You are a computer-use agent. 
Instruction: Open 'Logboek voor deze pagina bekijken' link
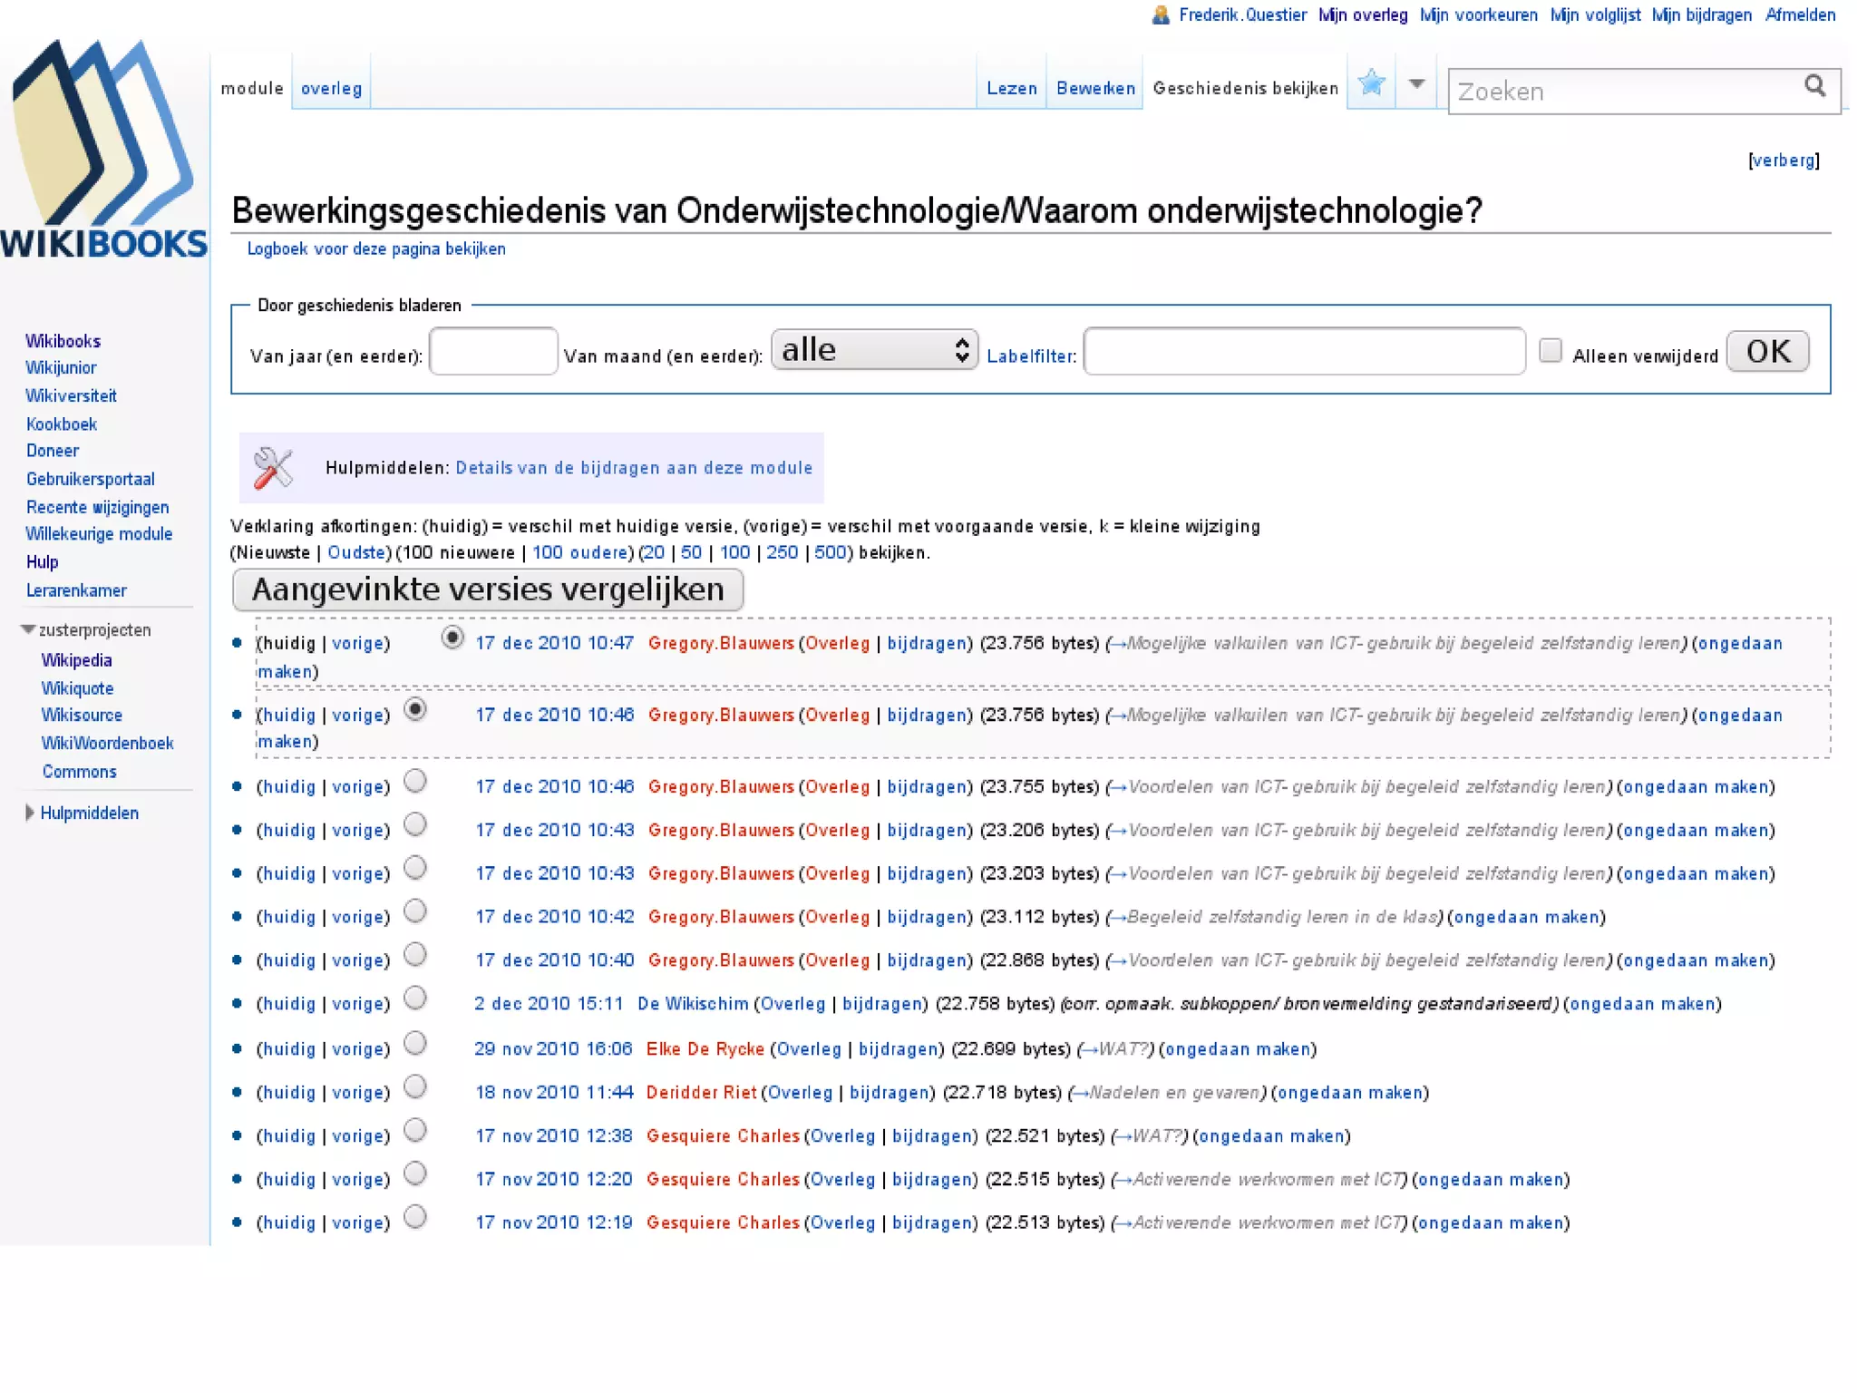[x=376, y=248]
